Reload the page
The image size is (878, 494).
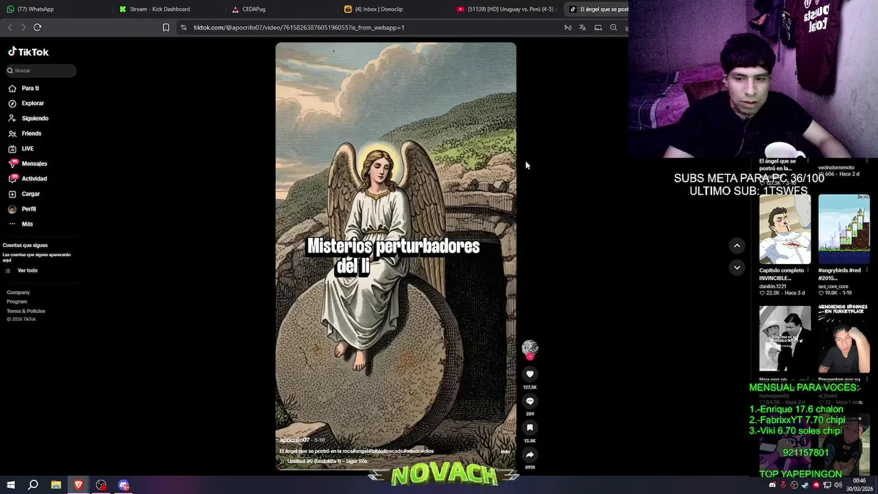click(x=37, y=27)
